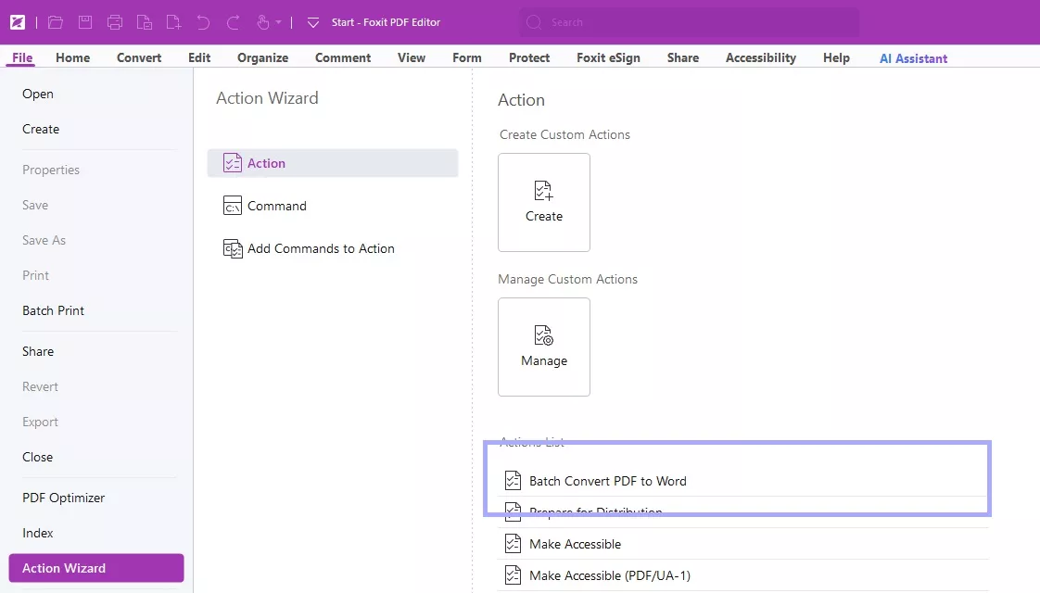Viewport: 1040px width, 593px height.
Task: Save the document via the save toolbar icon
Action: (x=84, y=21)
